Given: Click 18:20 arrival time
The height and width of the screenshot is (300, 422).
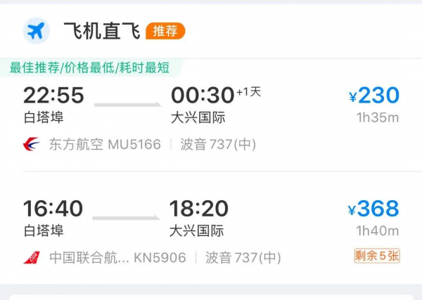Looking at the screenshot, I should click(x=199, y=209).
